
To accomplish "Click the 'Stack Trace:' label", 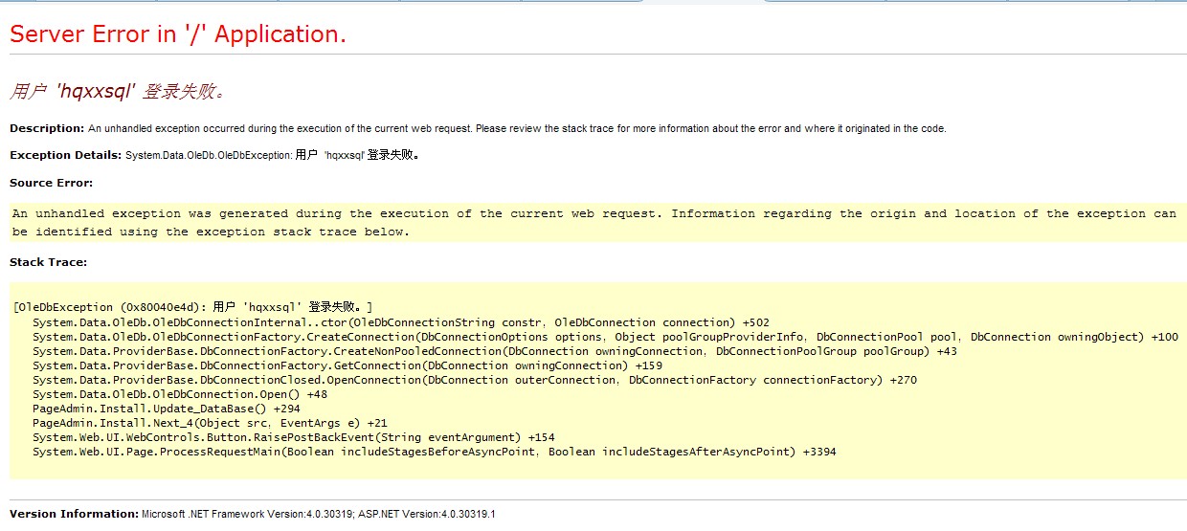I will coord(48,261).
